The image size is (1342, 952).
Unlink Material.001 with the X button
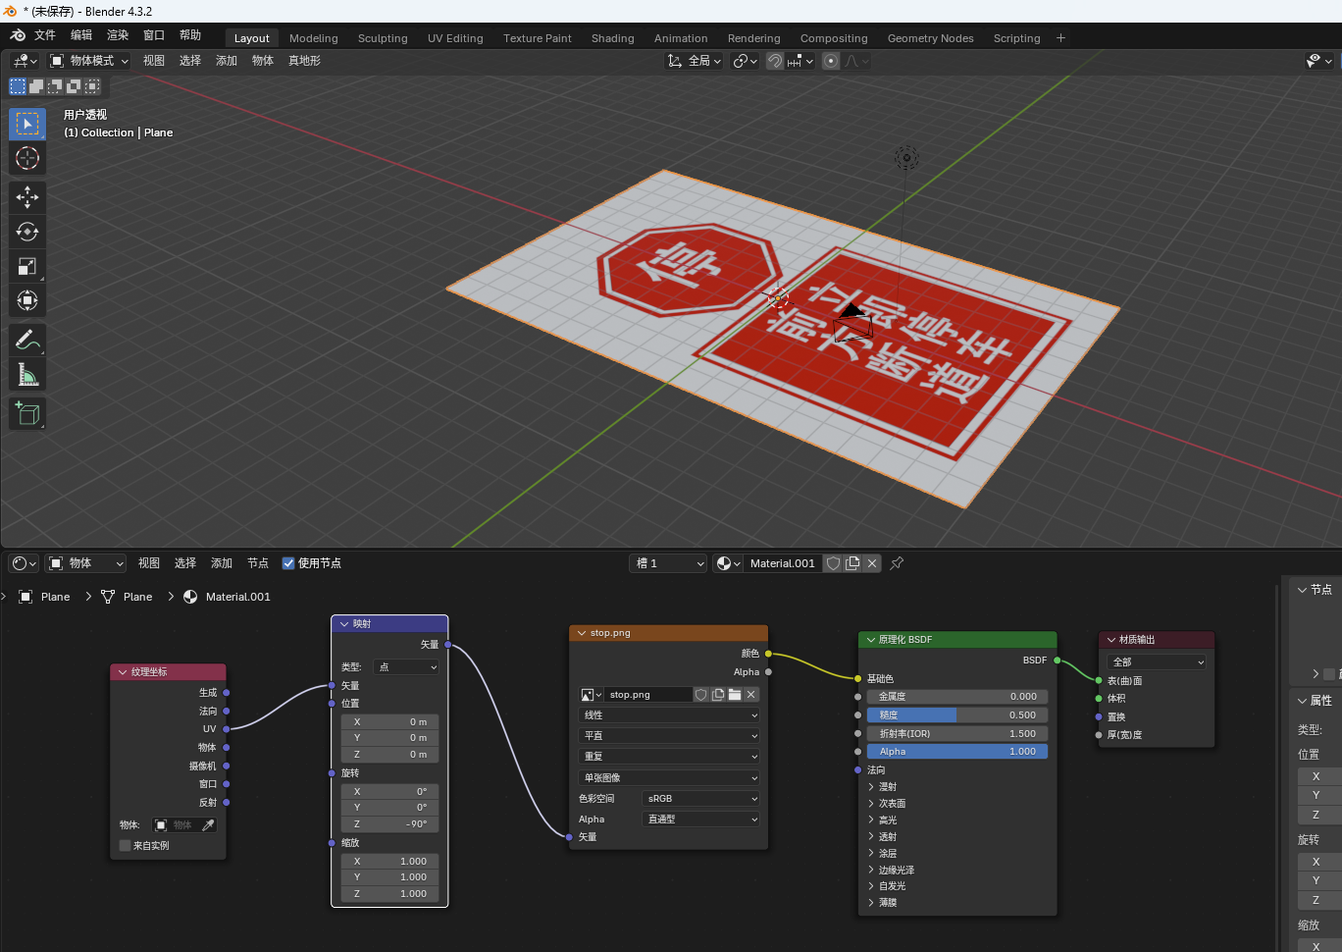tap(871, 563)
